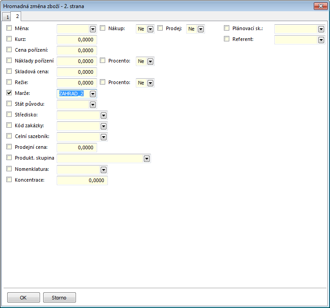Tick the Středisko checkbox

(9, 114)
